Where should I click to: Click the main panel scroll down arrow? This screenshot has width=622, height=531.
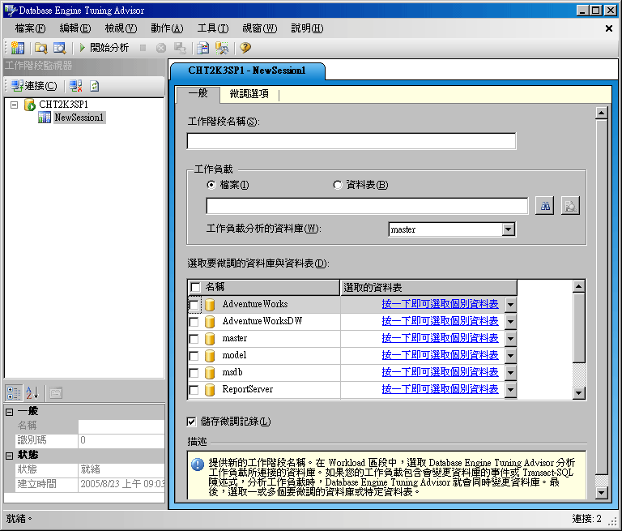[x=602, y=493]
